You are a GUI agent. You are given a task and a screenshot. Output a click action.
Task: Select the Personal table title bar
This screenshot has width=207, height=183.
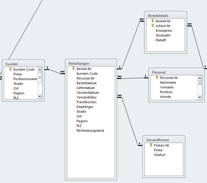176,72
